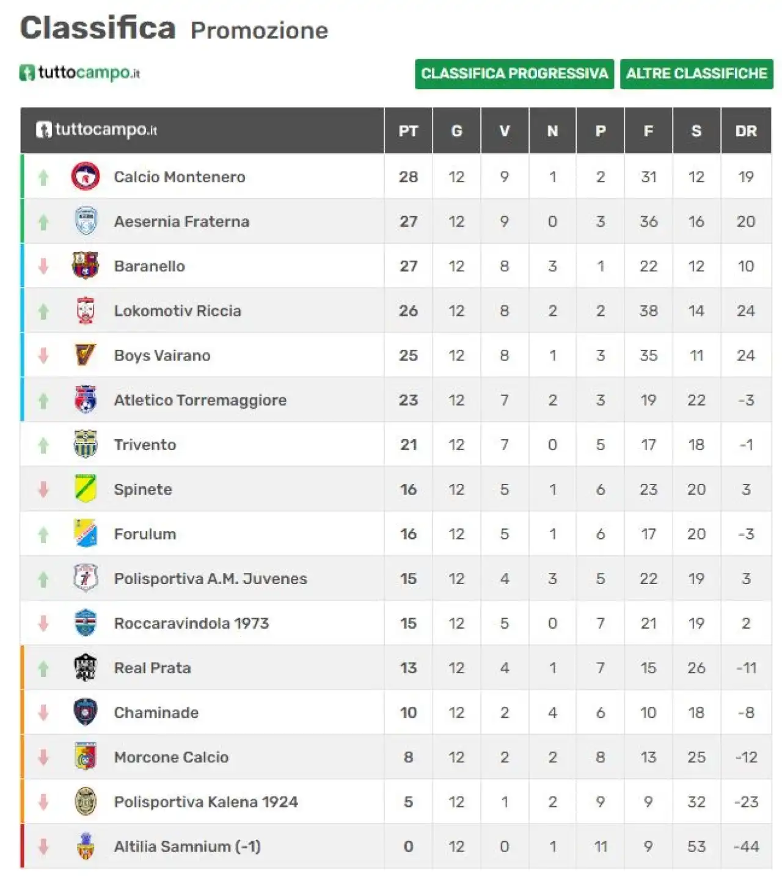Click the Real Prata black-white logo
782x876 pixels.
(86, 667)
